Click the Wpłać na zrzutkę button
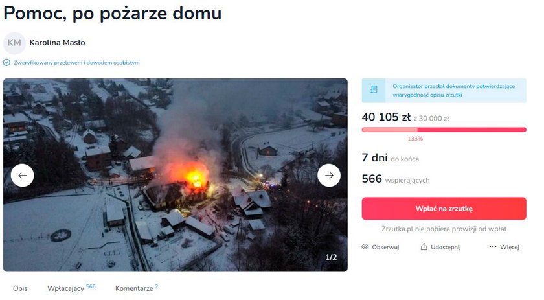544x300 pixels. point(444,209)
